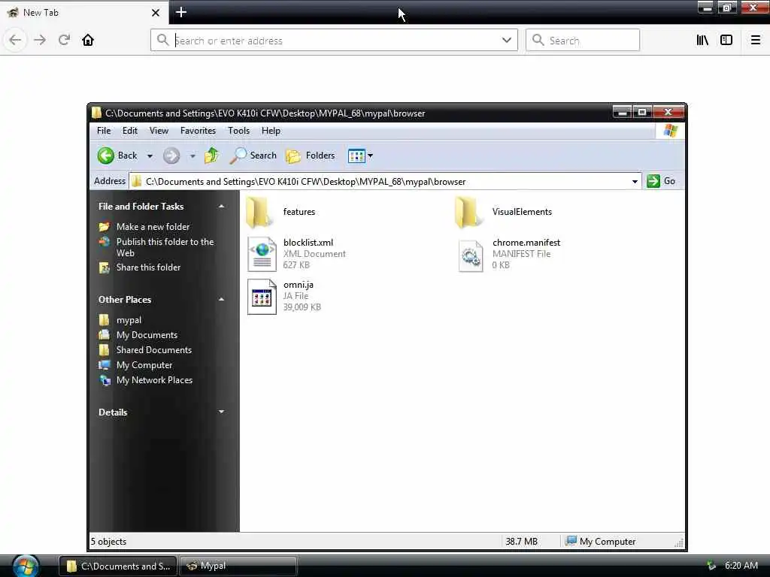Select the VisualElements folder

coord(503,212)
